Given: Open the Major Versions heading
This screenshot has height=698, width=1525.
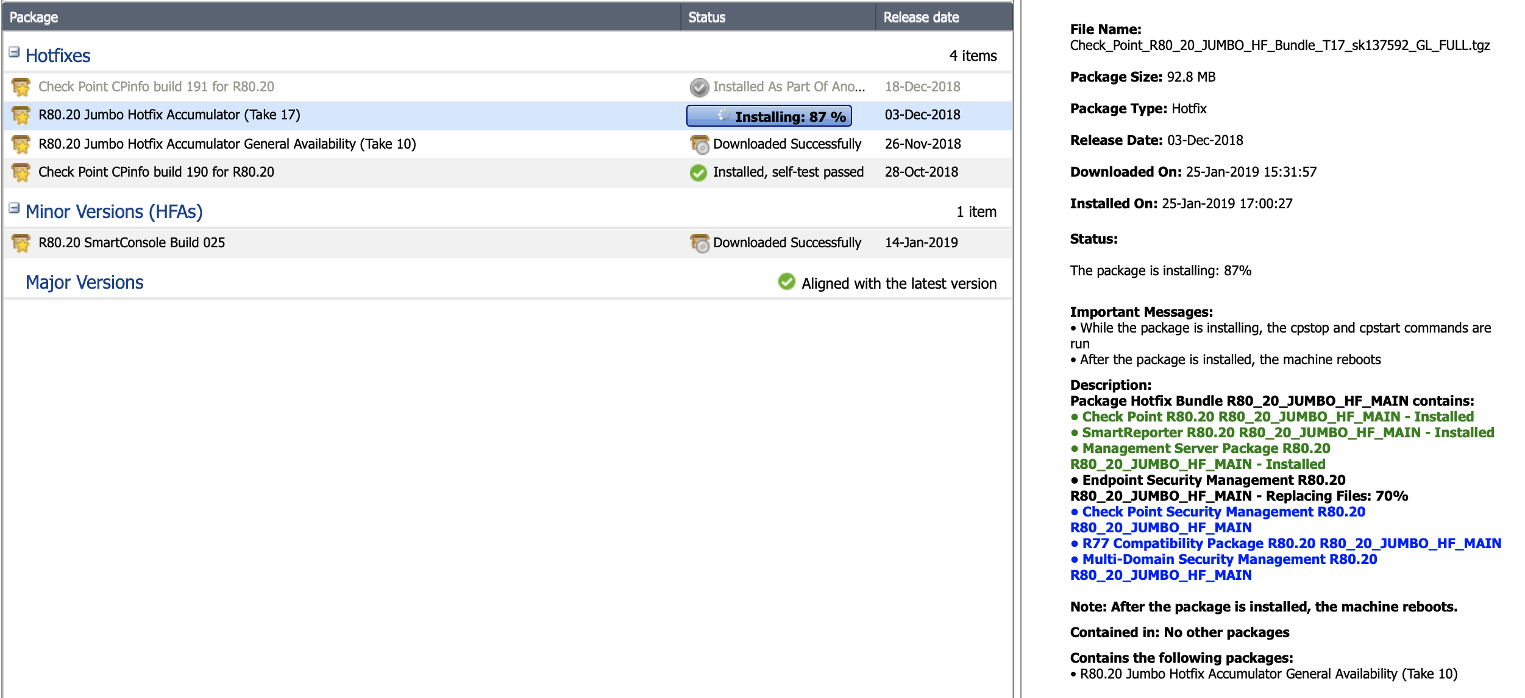Looking at the screenshot, I should coord(85,282).
